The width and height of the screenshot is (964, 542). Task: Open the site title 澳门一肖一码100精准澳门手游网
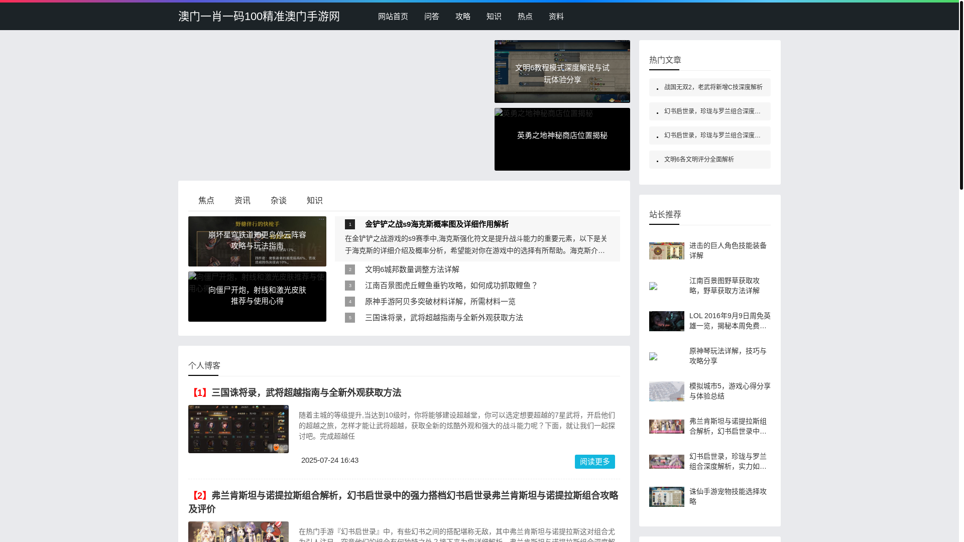pos(259,16)
